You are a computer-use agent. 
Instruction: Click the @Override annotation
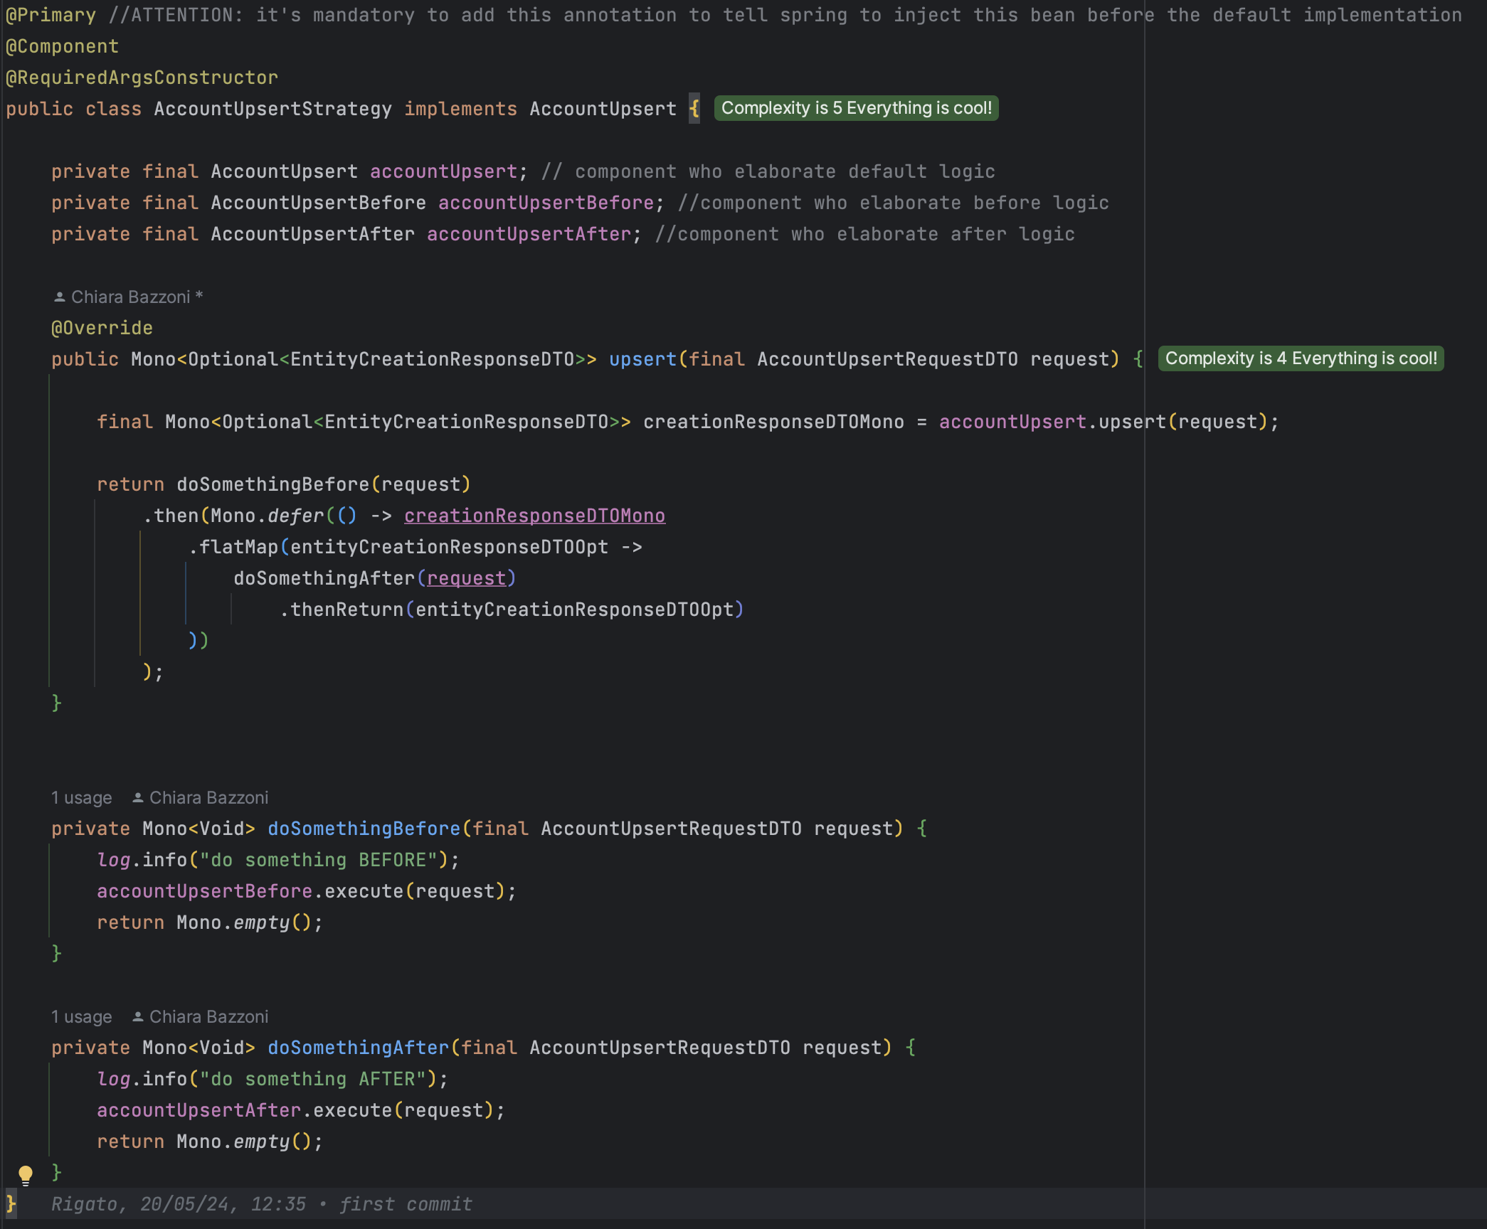[102, 328]
